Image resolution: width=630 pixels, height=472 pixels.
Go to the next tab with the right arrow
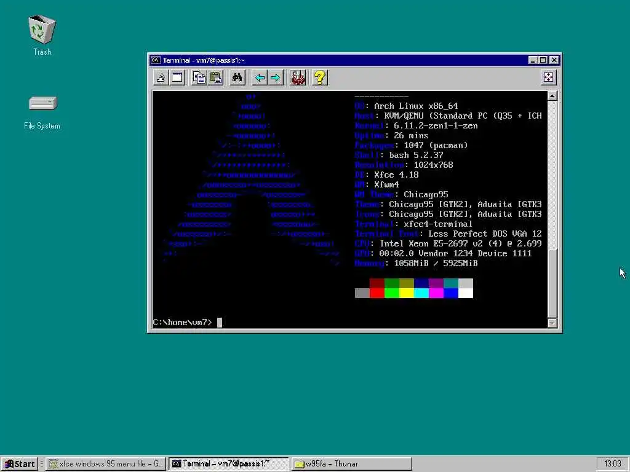(x=275, y=77)
